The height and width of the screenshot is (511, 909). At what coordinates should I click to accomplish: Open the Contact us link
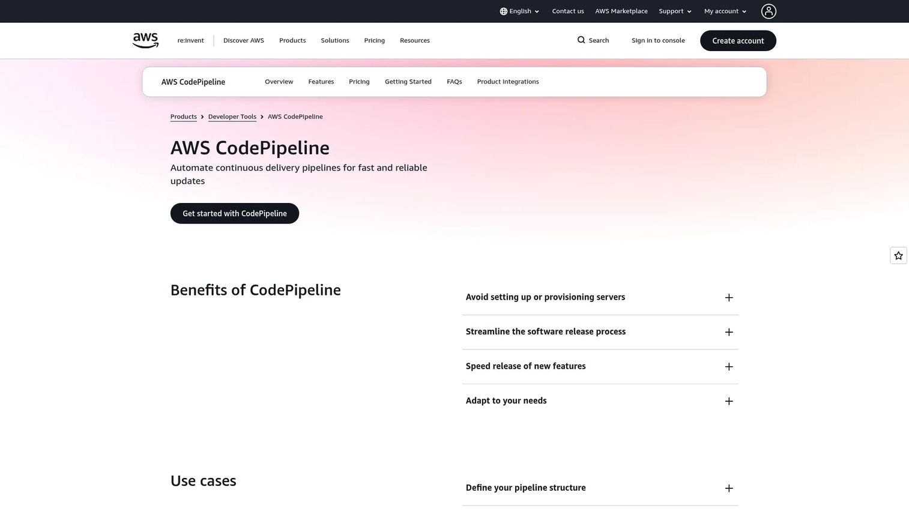point(568,11)
